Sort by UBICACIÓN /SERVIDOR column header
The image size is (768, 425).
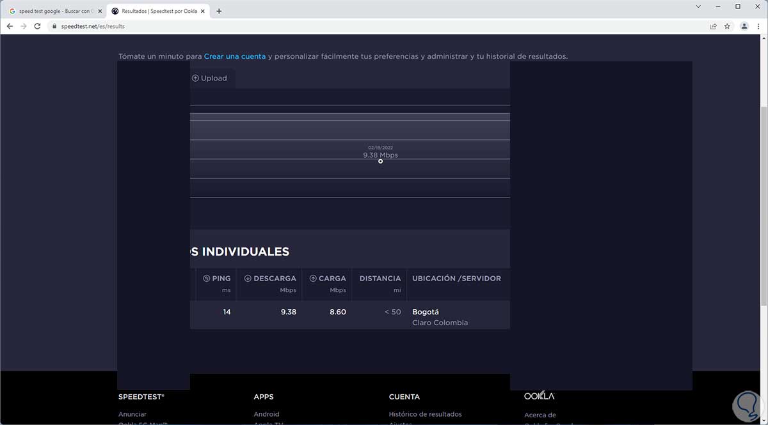click(456, 279)
